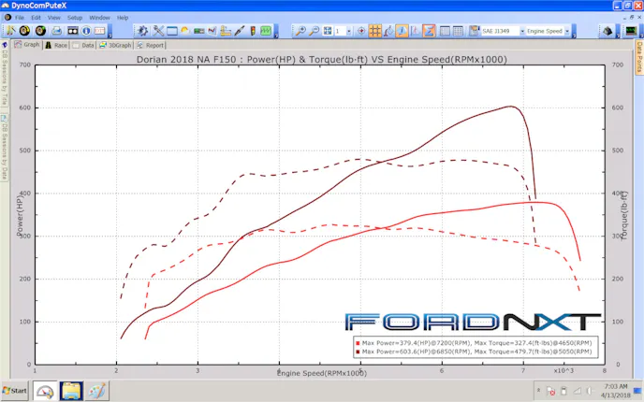Toggle the orange grid lines button
The height and width of the screenshot is (402, 644).
point(374,31)
